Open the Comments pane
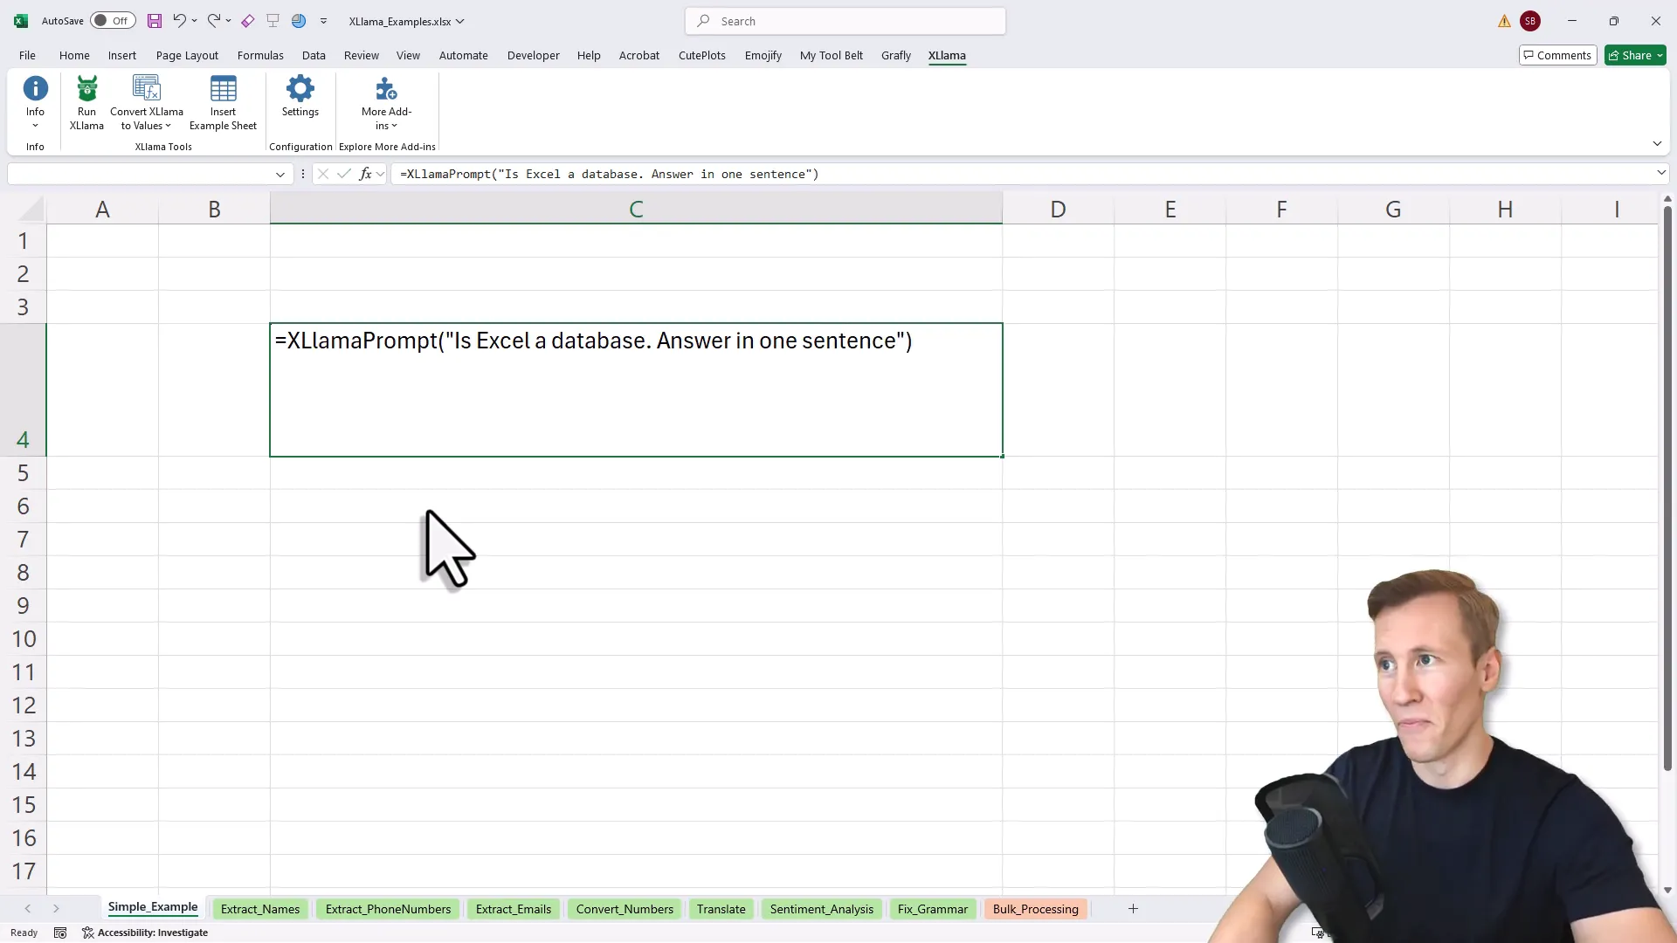The image size is (1677, 943). (1557, 55)
